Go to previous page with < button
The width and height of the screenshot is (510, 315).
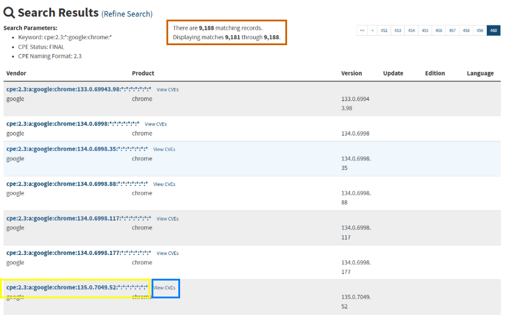[372, 30]
